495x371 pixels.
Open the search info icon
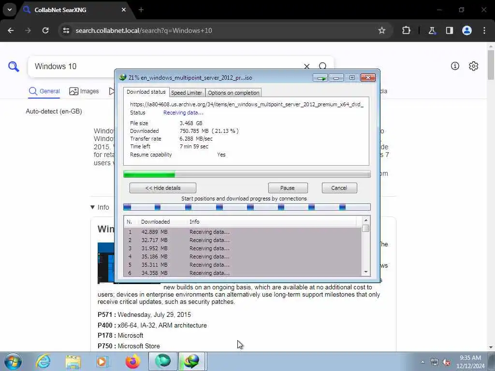455,66
